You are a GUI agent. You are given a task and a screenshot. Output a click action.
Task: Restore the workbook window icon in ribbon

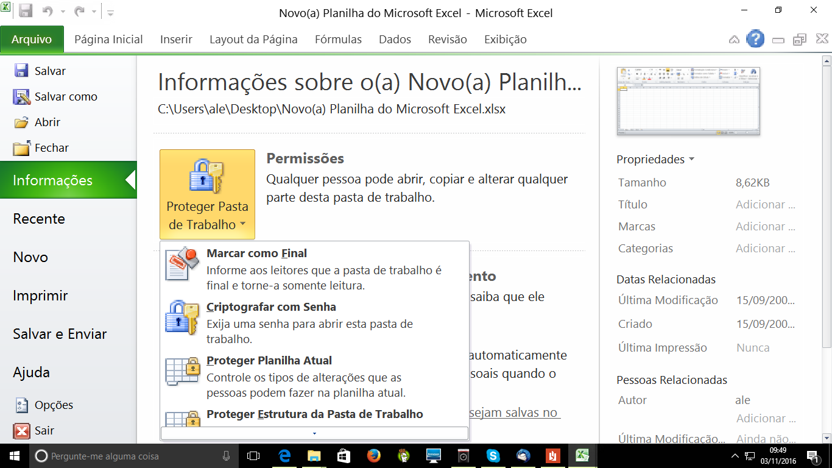click(799, 40)
